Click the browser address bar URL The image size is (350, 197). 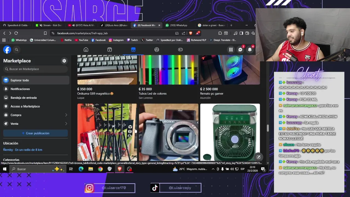[82, 33]
